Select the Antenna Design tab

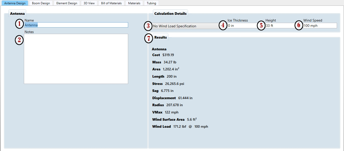click(15, 3)
